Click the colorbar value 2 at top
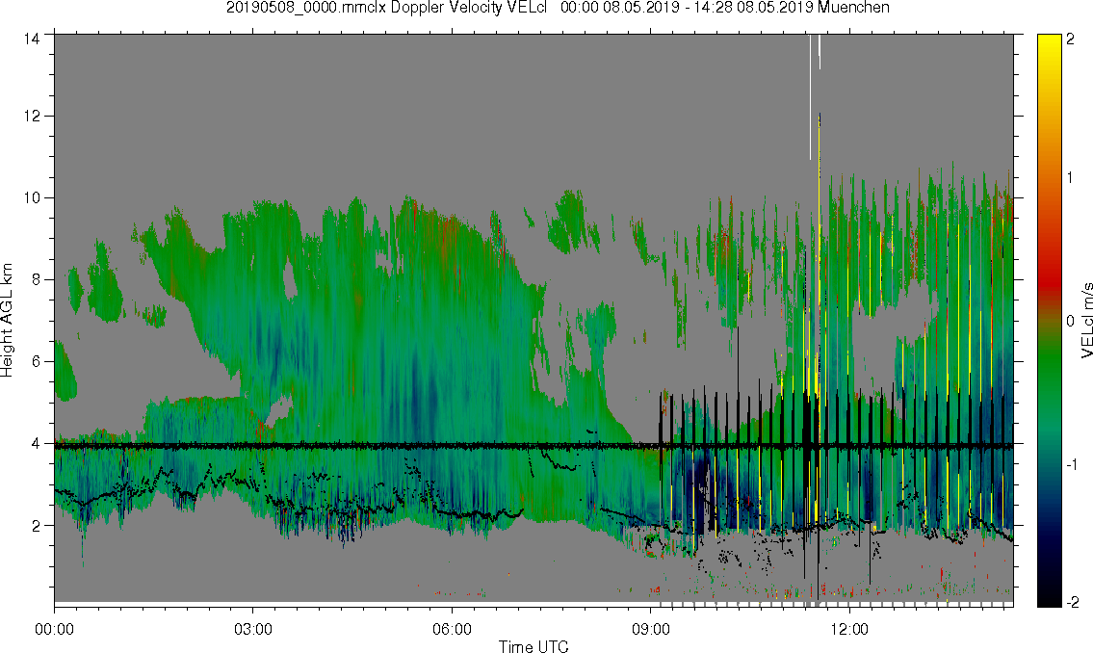1093x653 pixels. click(x=1071, y=39)
